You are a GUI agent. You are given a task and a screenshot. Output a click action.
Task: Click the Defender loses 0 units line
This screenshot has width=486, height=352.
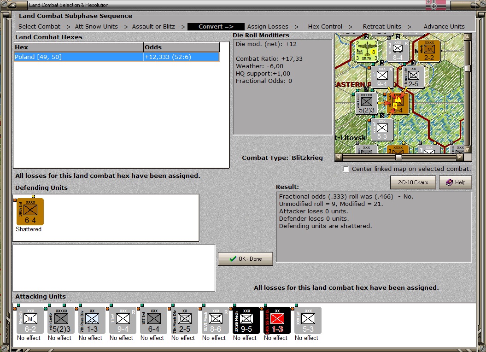tap(314, 219)
